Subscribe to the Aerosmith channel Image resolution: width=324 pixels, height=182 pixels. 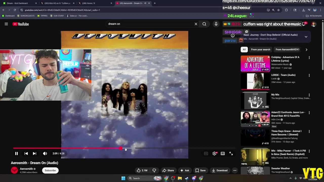tap(50, 170)
